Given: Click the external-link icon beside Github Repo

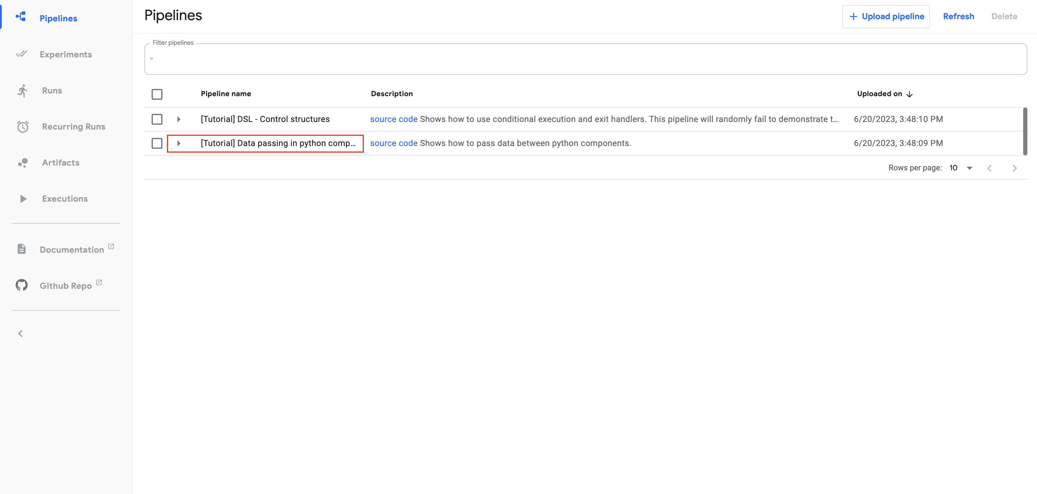Looking at the screenshot, I should click(99, 282).
